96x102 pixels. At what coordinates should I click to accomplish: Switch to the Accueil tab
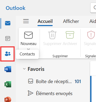[45, 21]
